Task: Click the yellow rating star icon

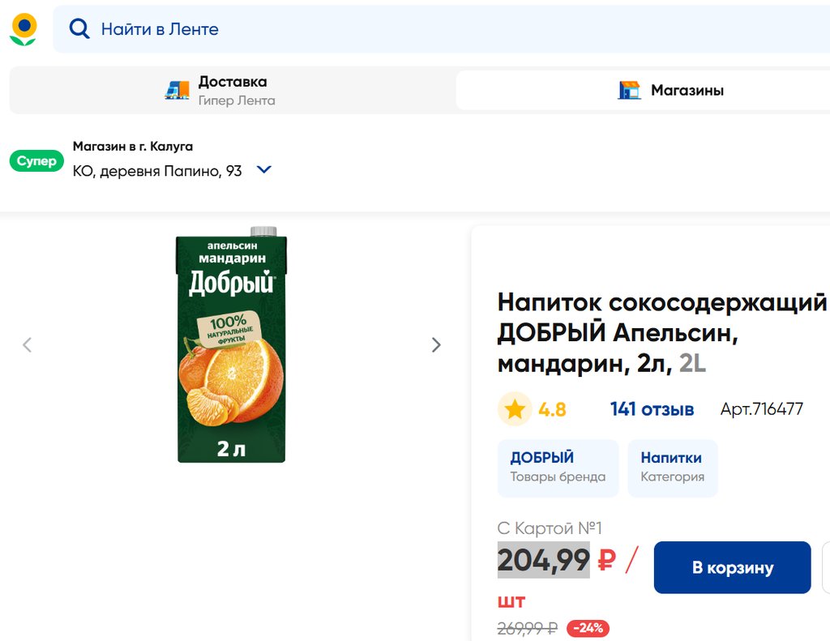Action: coord(515,409)
